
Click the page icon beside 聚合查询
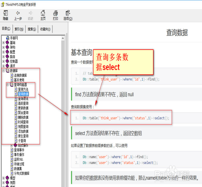pyautogui.click(x=16, y=112)
